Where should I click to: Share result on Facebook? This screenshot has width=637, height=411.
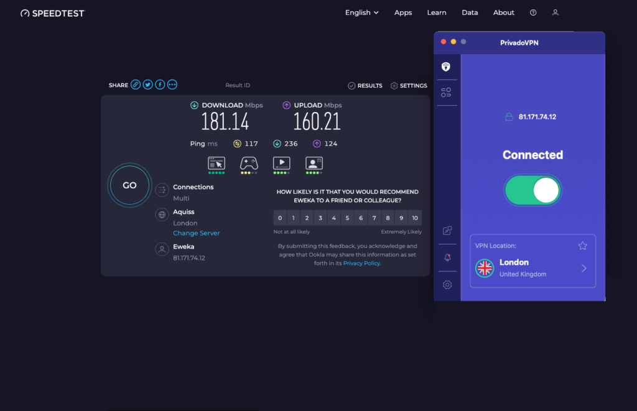(160, 85)
